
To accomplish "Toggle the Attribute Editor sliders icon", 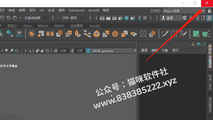I will [x=197, y=18].
